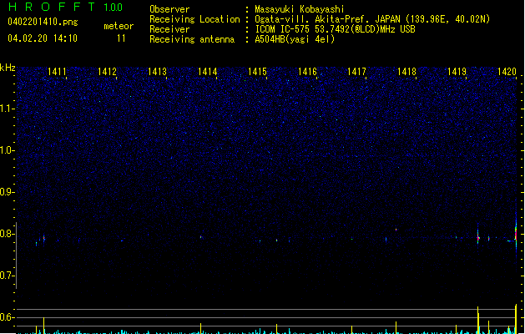Click the 1413 time axis marker

[x=157, y=72]
